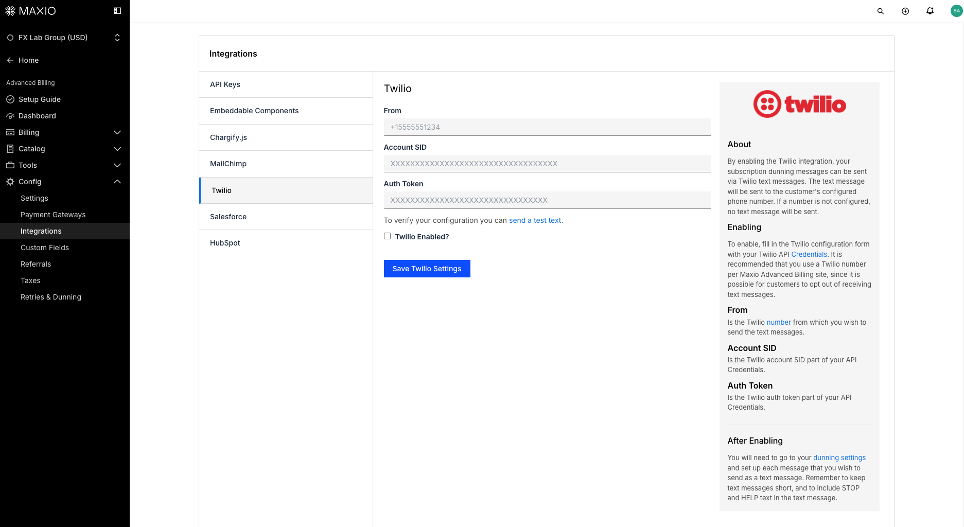Expand the Tools menu chevron
964x527 pixels.
[x=117, y=165]
